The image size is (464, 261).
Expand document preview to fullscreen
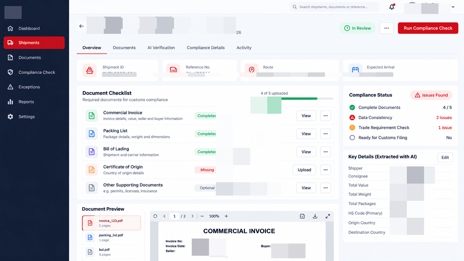328,216
